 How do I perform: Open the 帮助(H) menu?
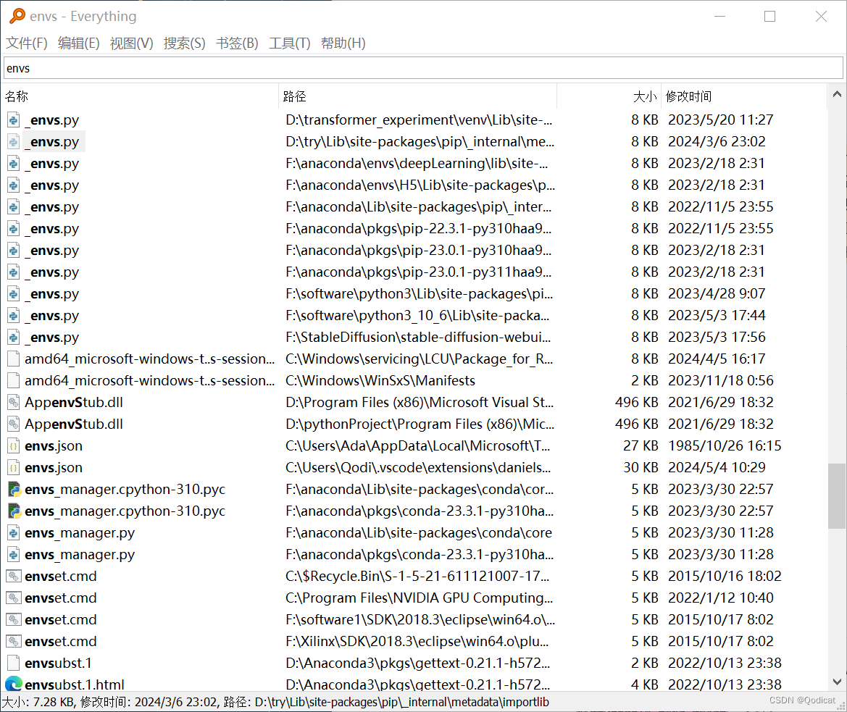[x=343, y=43]
